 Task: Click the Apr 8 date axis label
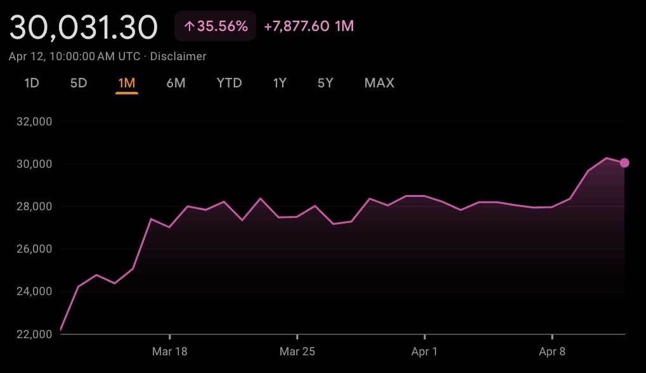552,351
